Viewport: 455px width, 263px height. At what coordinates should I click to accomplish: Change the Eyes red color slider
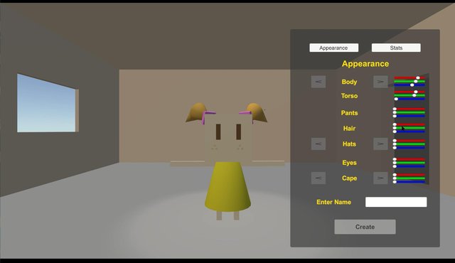point(409,159)
